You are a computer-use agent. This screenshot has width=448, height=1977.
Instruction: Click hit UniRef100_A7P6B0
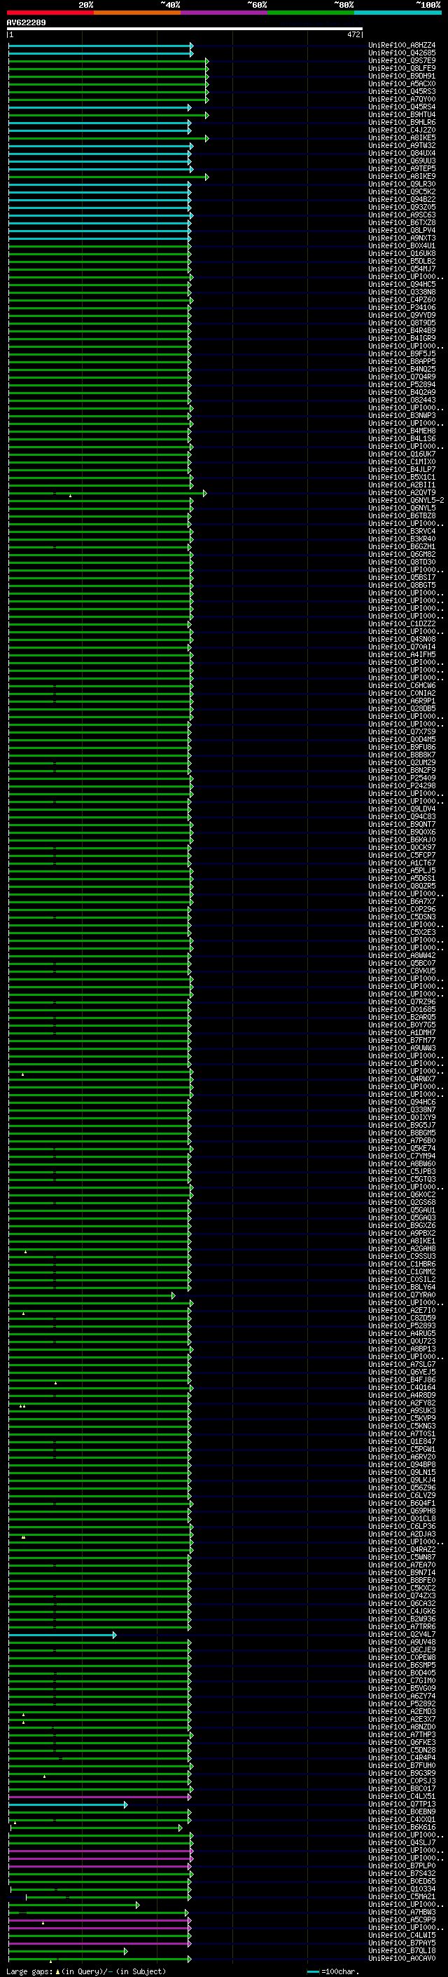tap(402, 1140)
